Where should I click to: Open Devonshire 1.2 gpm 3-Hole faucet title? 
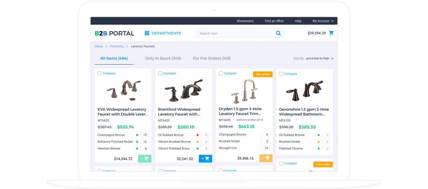[304, 112]
